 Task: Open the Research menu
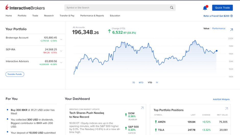(x=49, y=16)
